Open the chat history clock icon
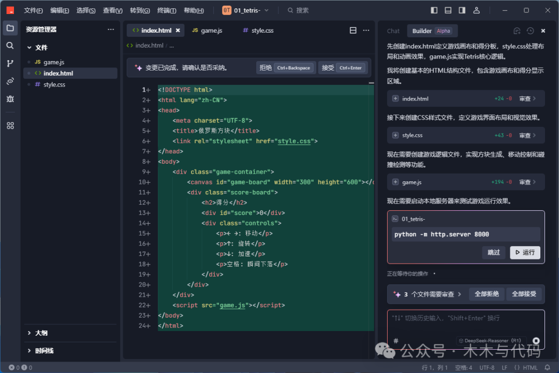Image resolution: width=559 pixels, height=373 pixels. [531, 31]
